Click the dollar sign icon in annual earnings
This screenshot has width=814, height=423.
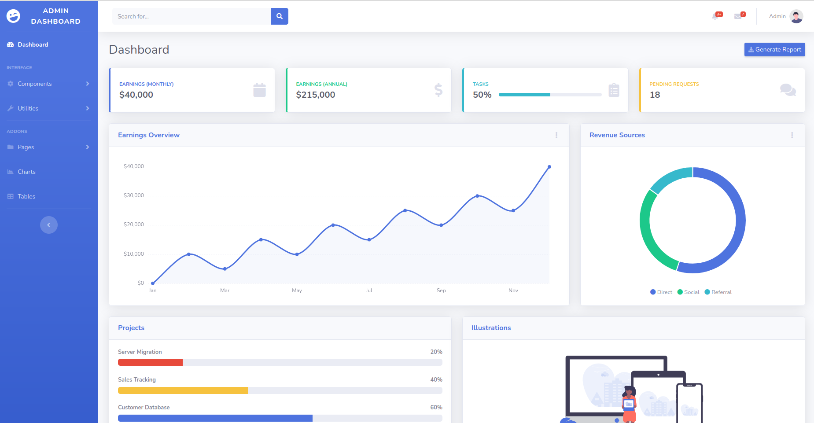[438, 90]
